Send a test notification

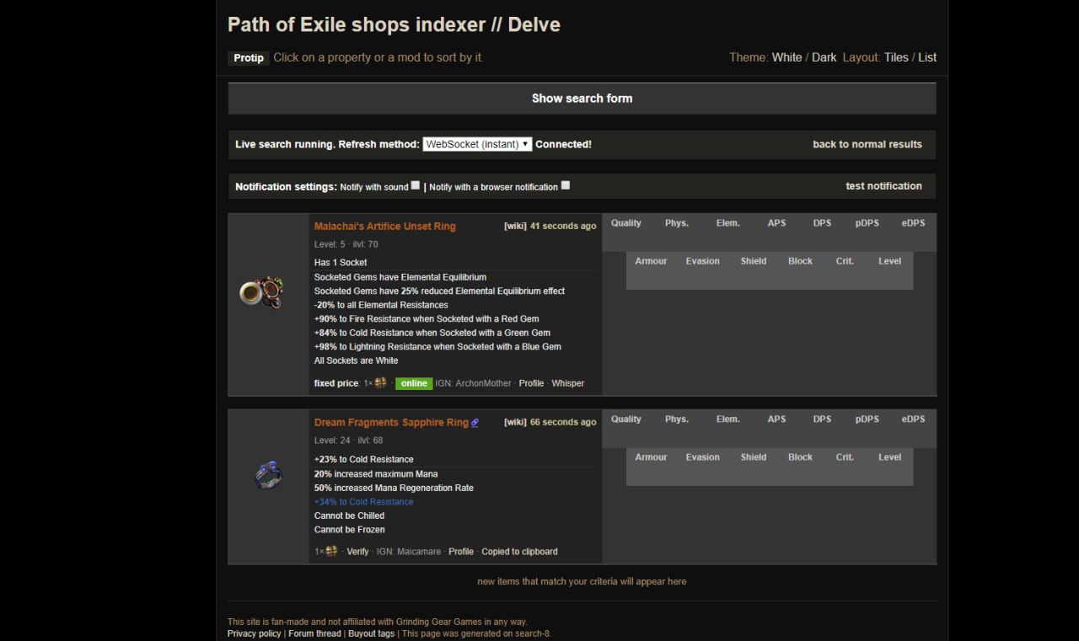click(x=883, y=186)
